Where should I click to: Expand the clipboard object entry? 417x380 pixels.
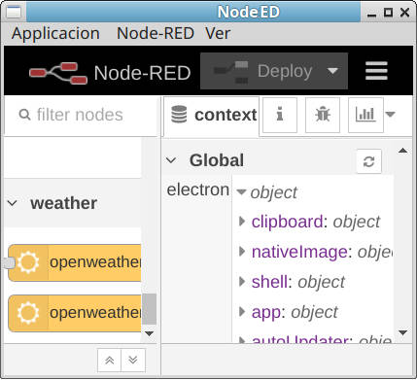point(242,222)
